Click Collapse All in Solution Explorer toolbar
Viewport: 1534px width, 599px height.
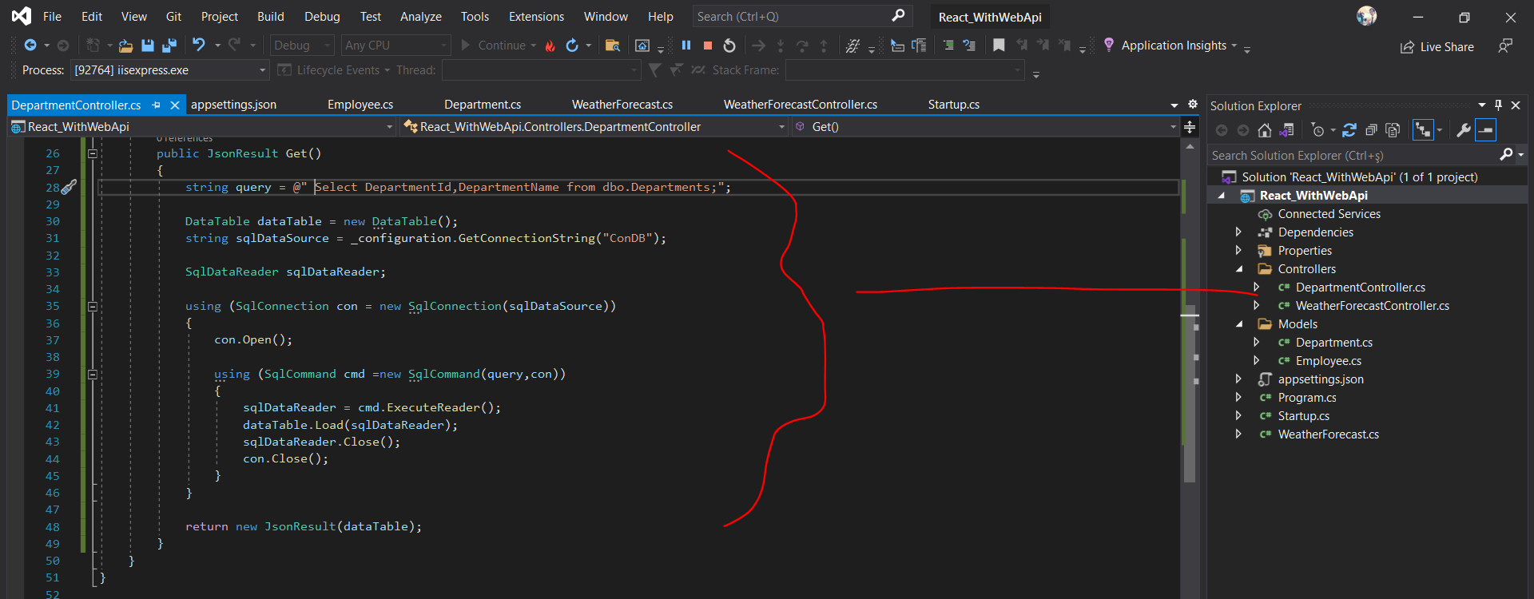(1371, 130)
